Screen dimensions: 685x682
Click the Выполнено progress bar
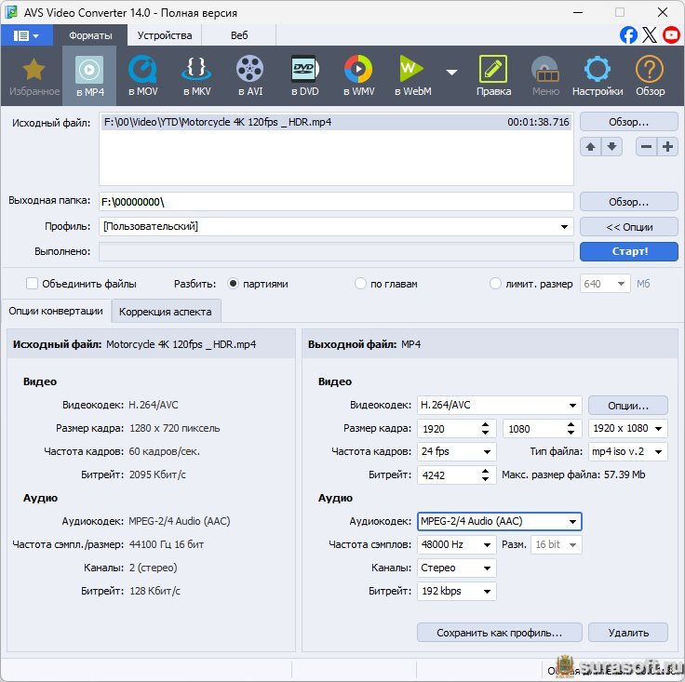coord(336,251)
